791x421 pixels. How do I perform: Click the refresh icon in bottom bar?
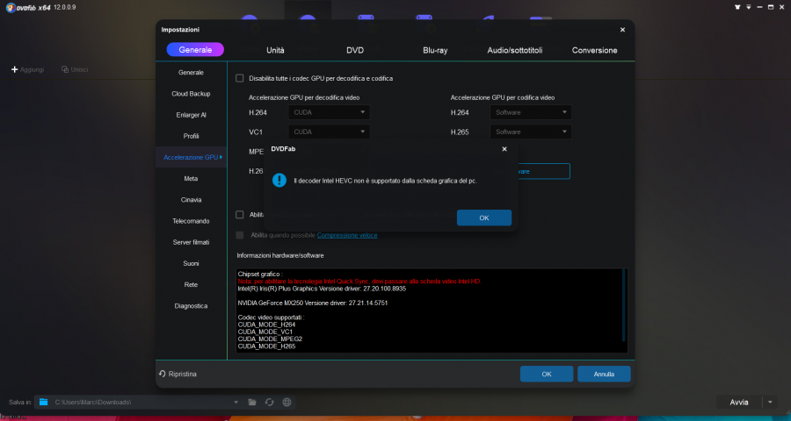point(270,402)
